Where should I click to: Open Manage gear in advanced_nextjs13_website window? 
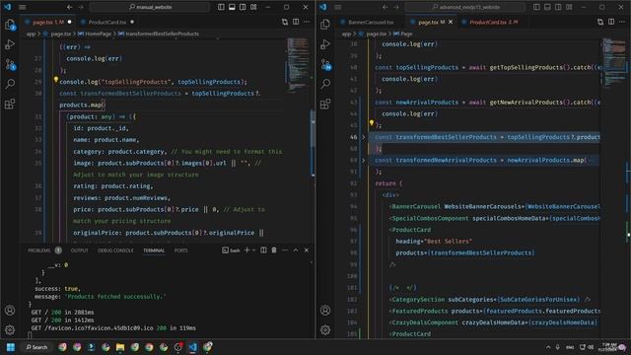(325, 330)
